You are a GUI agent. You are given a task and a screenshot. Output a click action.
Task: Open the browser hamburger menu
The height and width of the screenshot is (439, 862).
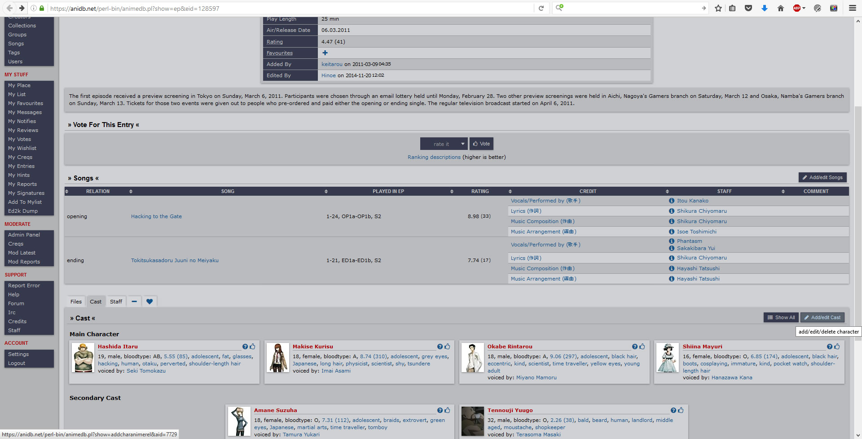pyautogui.click(x=852, y=8)
